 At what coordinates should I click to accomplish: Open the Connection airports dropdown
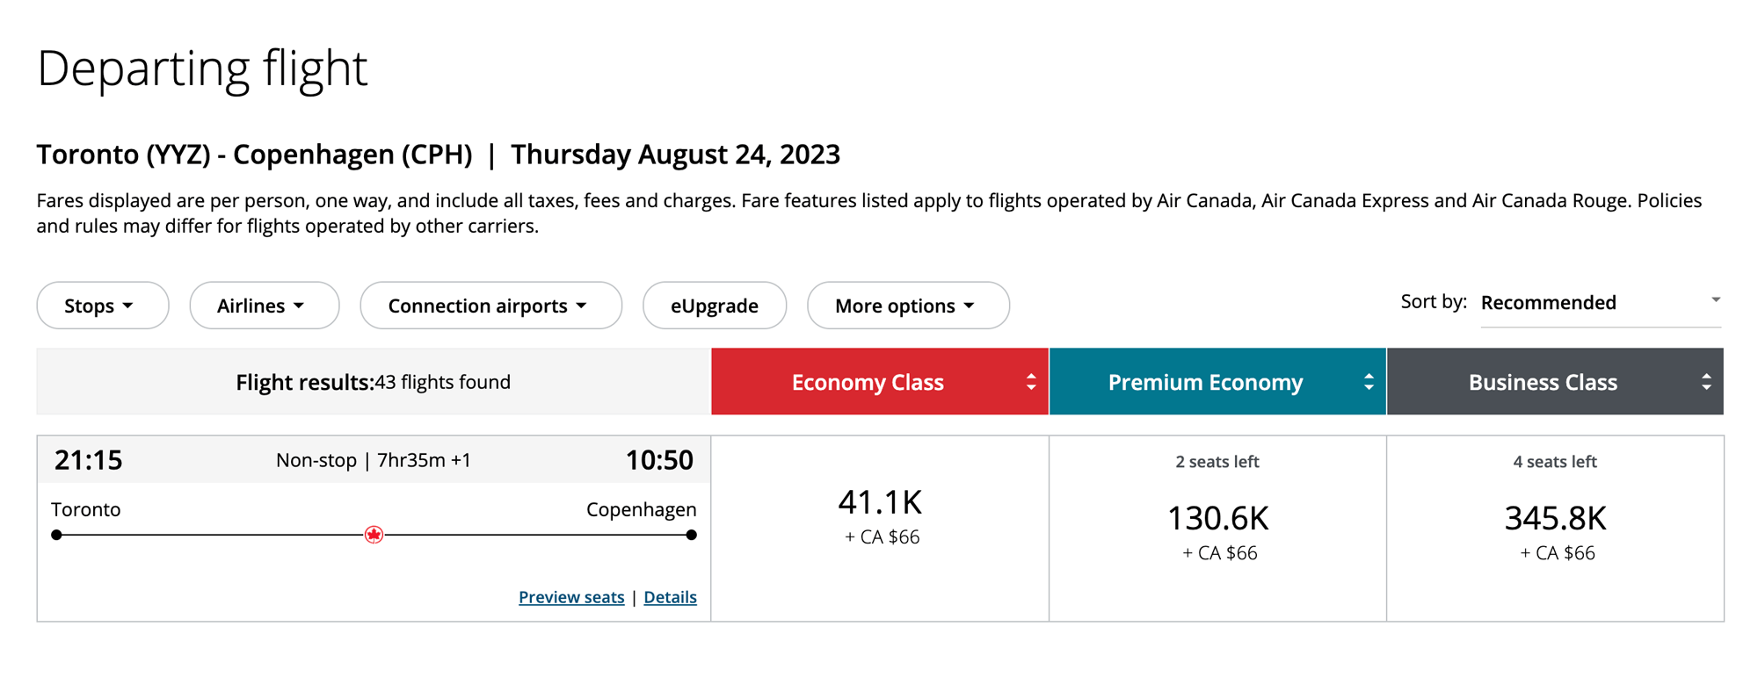(x=490, y=306)
